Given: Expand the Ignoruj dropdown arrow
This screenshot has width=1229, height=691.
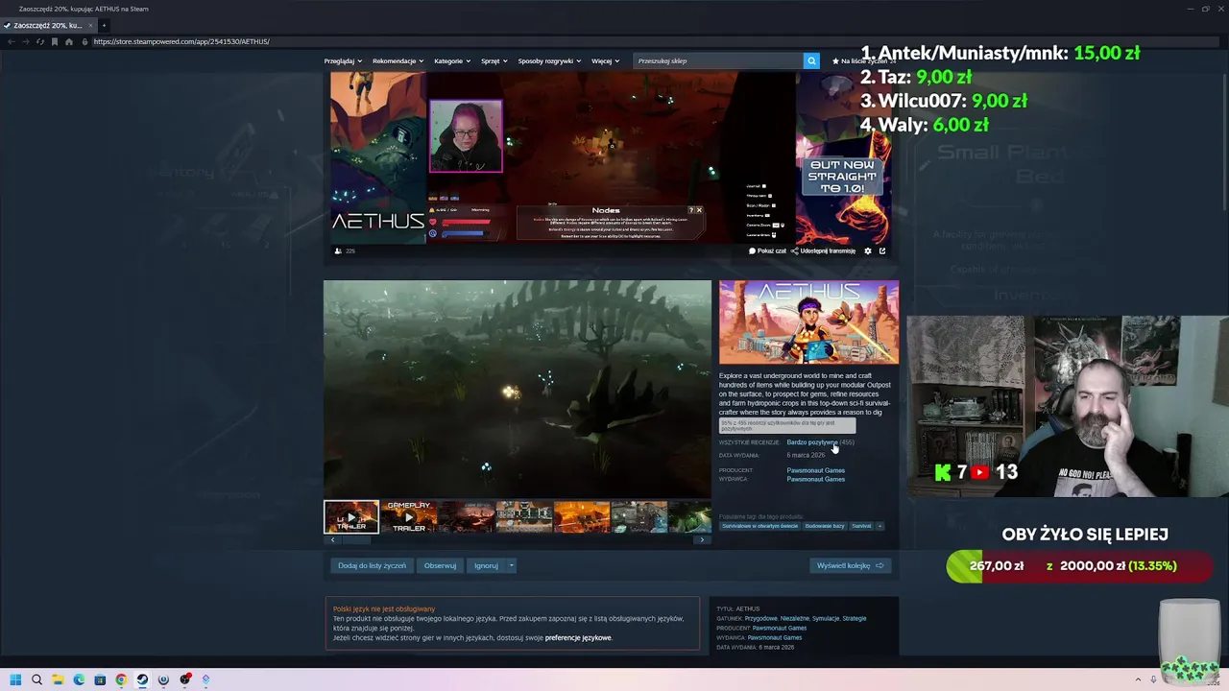Looking at the screenshot, I should (512, 565).
